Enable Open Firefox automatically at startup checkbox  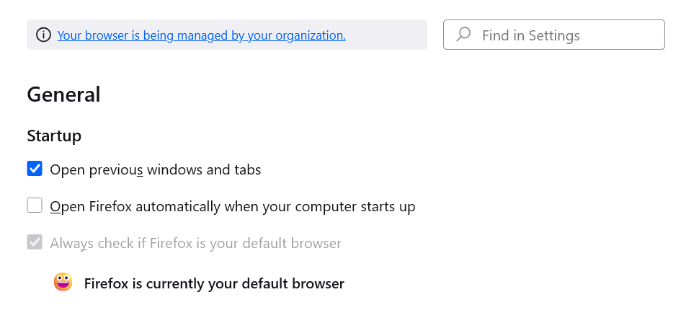[x=35, y=206]
